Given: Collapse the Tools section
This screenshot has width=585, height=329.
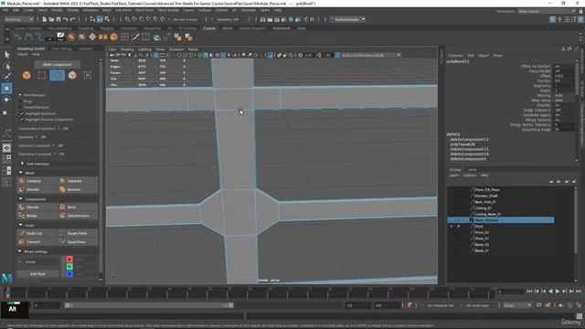Looking at the screenshot, I should coord(20,225).
